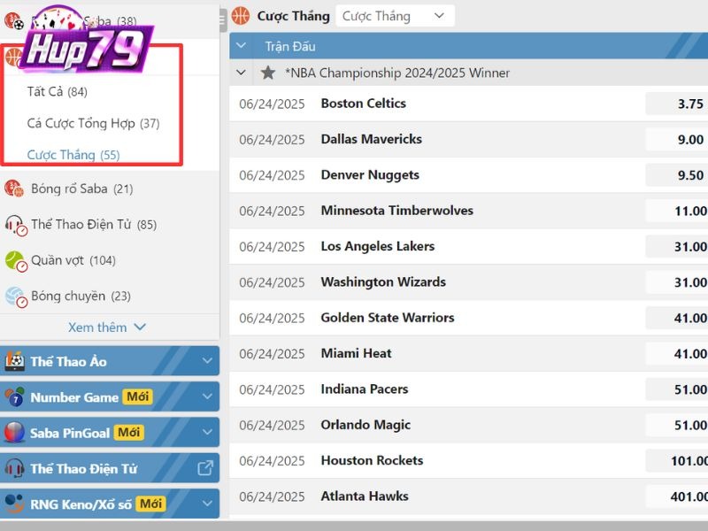Click Xem thêm to show more sports
Image resolution: width=708 pixels, height=531 pixels.
[106, 327]
